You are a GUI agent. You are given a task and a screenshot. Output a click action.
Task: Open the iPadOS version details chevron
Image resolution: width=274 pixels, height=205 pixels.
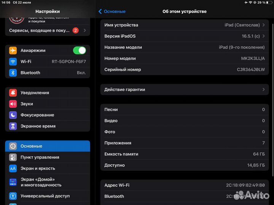click(263, 36)
